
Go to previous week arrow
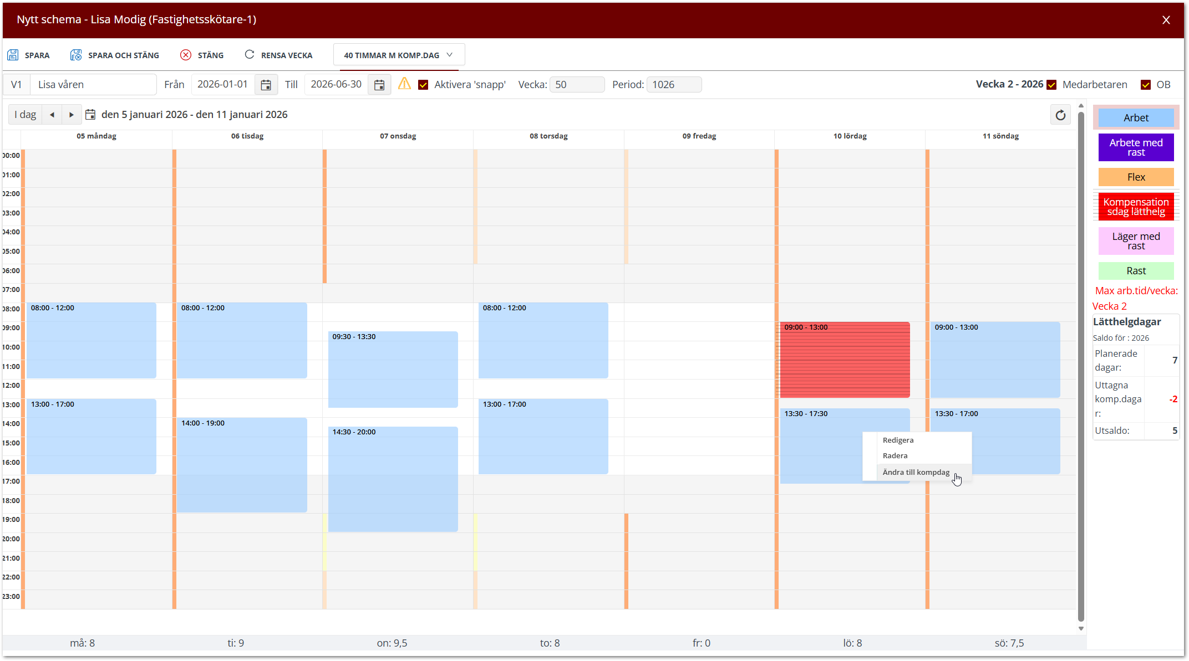pyautogui.click(x=52, y=115)
